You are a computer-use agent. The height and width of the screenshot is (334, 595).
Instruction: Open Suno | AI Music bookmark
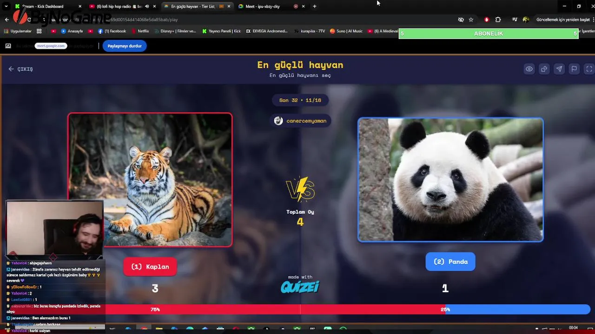pos(346,31)
